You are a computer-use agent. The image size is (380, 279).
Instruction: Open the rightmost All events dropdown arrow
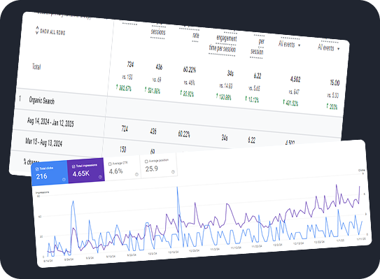(x=338, y=49)
